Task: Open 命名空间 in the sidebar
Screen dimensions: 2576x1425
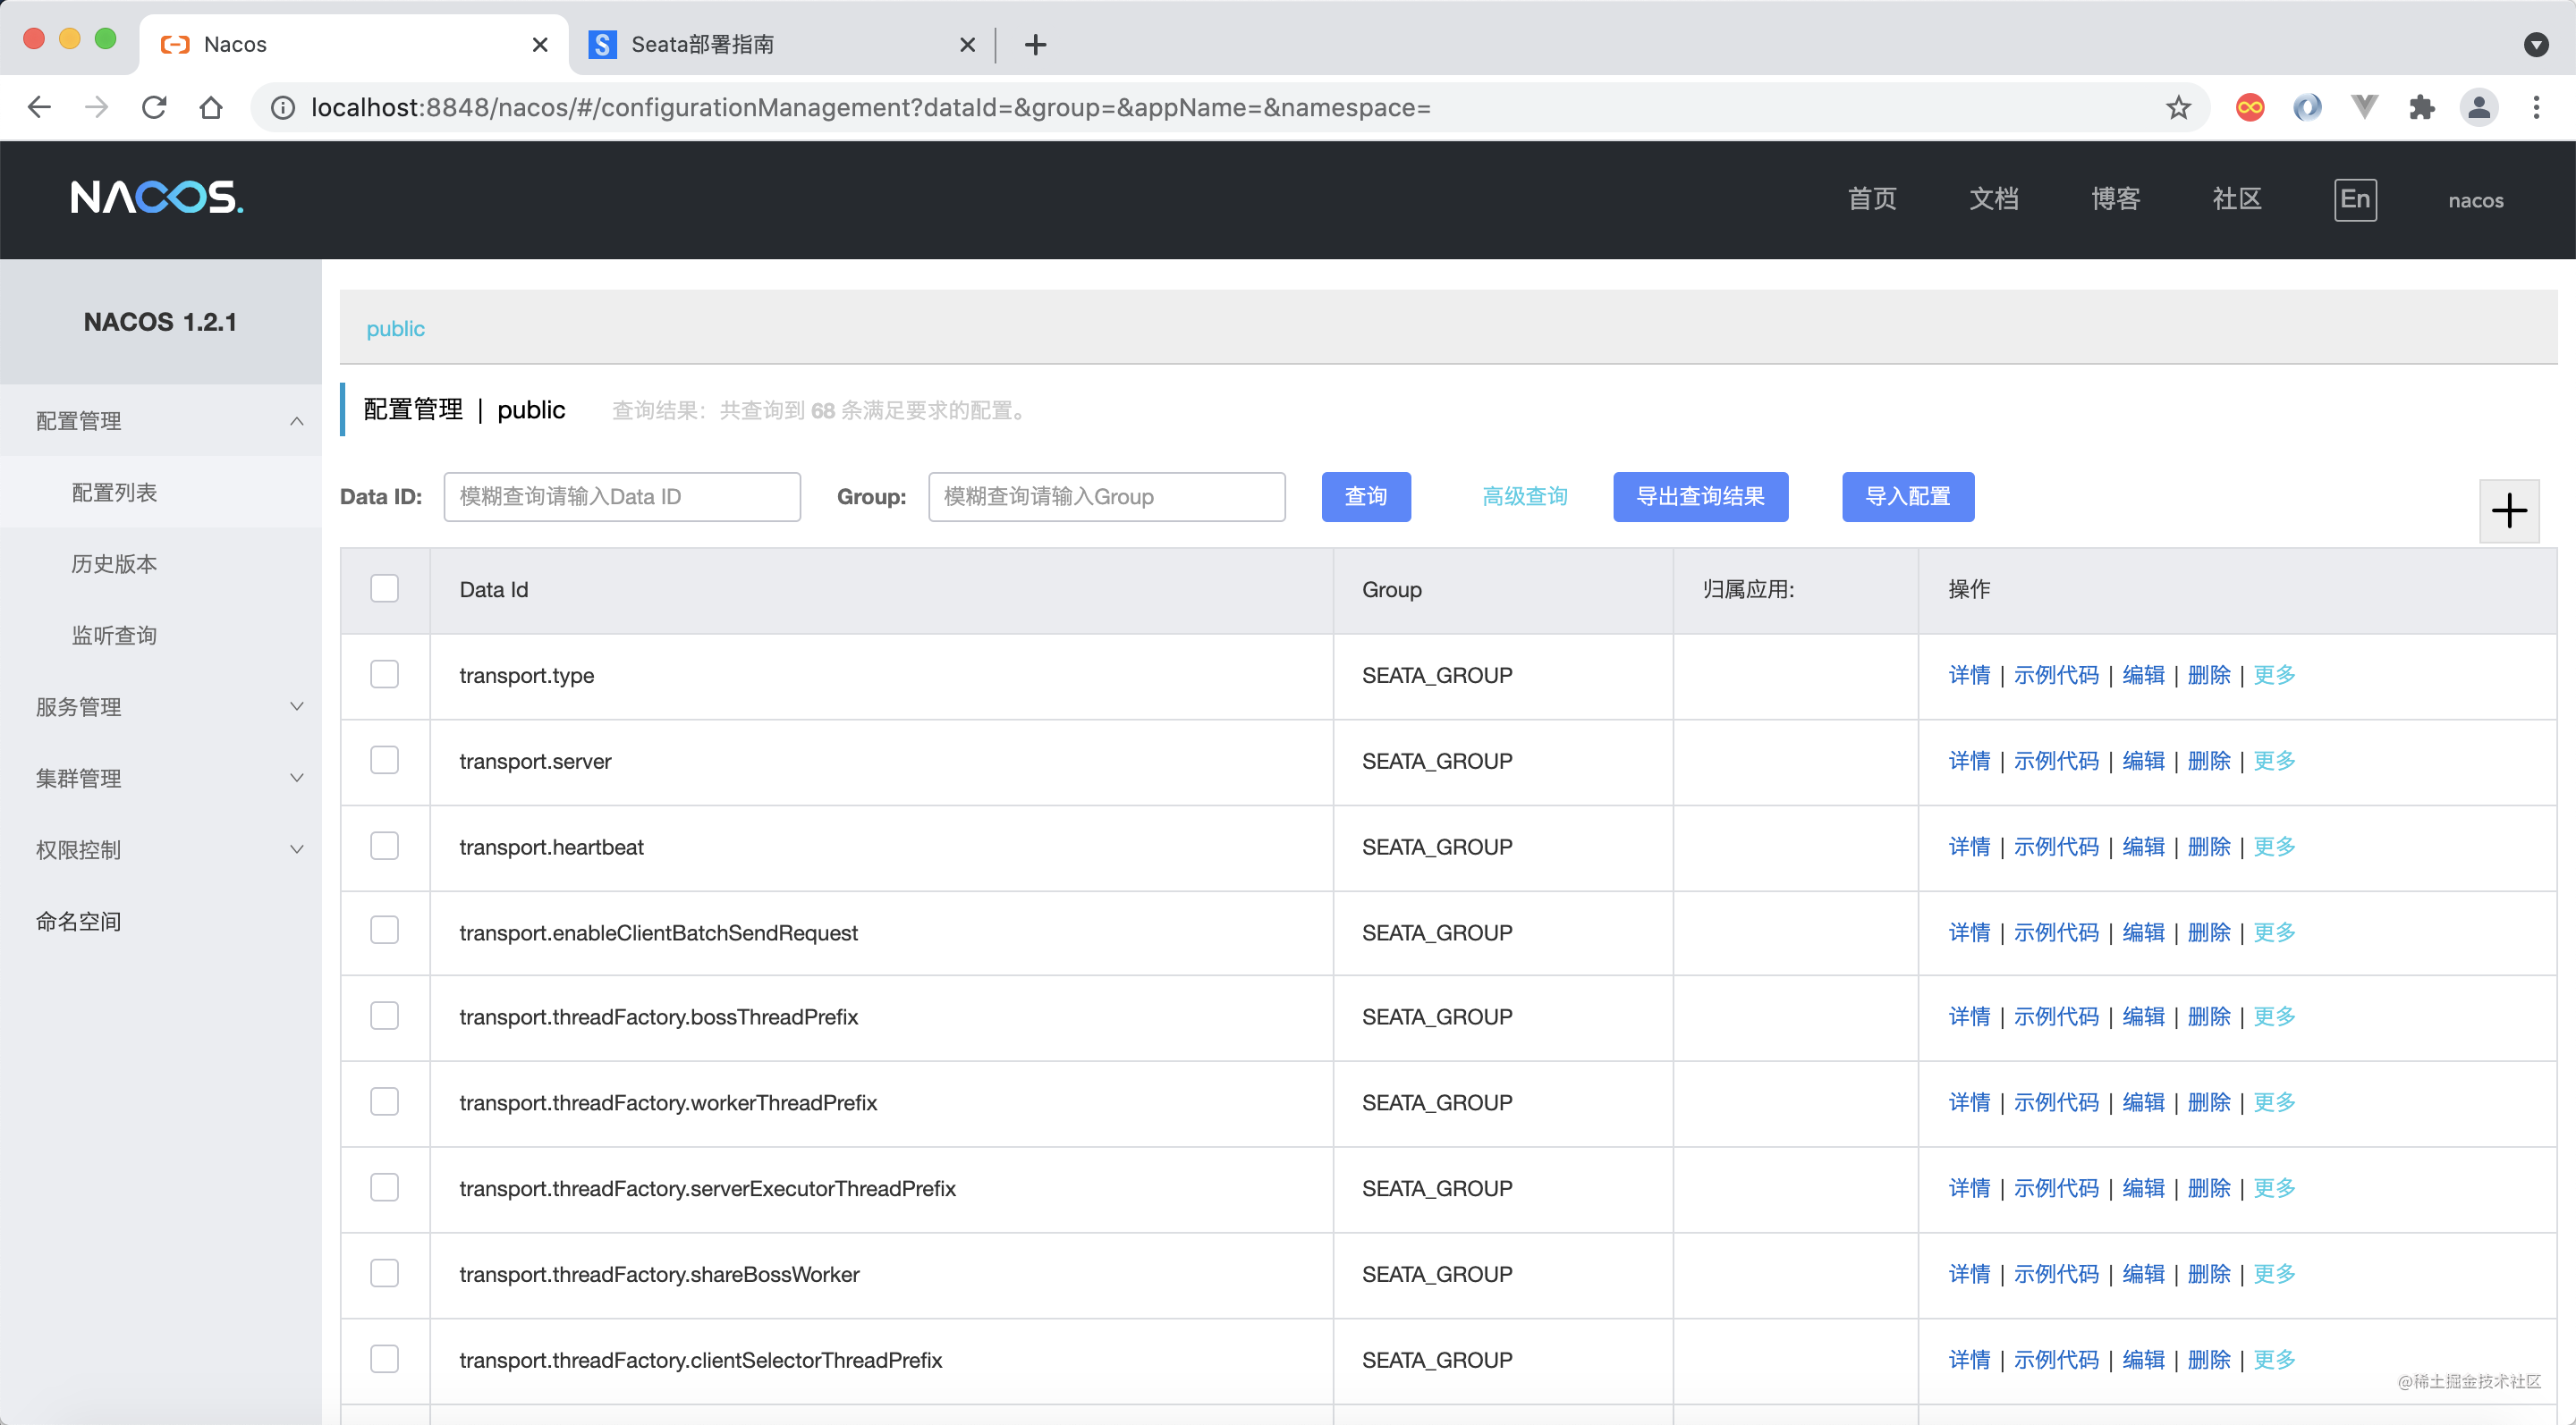Action: coord(78,922)
